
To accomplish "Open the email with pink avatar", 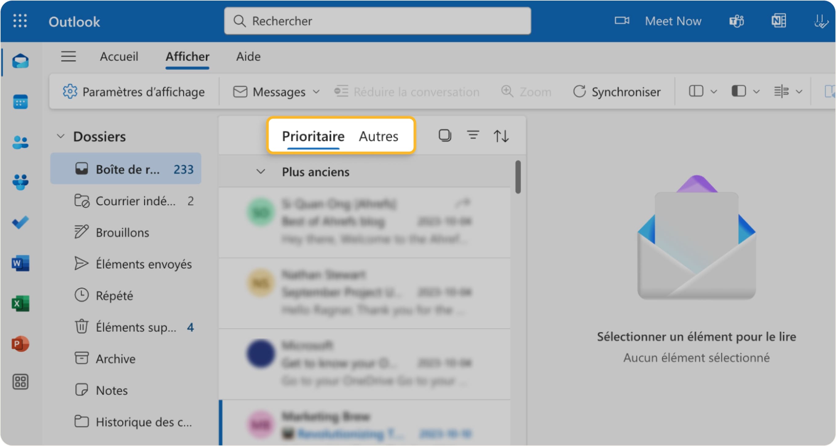I will pyautogui.click(x=365, y=423).
